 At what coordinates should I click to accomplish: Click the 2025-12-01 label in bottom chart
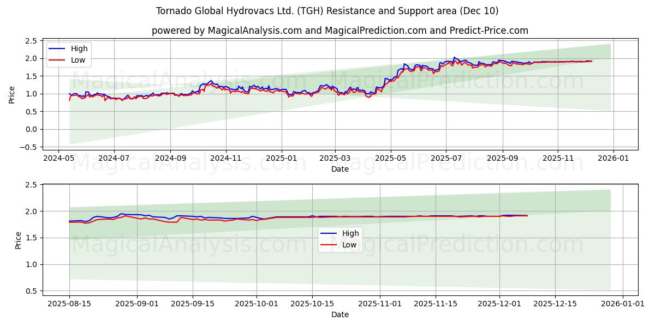pos(499,304)
